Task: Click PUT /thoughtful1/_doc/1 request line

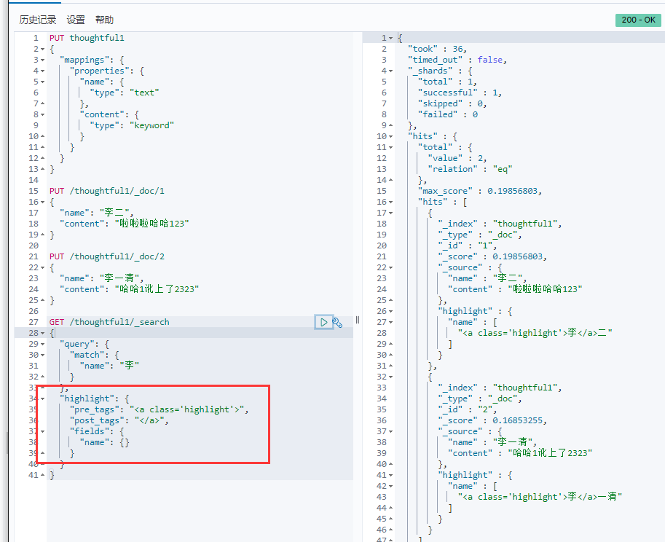Action: point(107,192)
